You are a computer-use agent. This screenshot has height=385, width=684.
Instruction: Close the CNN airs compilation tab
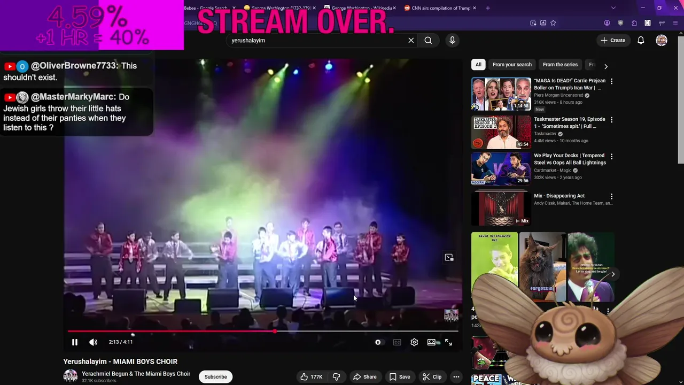coord(474,8)
